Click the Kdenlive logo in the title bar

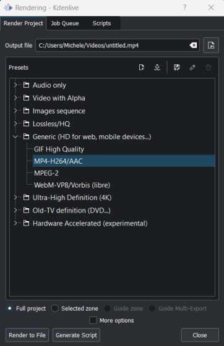(x=8, y=7)
